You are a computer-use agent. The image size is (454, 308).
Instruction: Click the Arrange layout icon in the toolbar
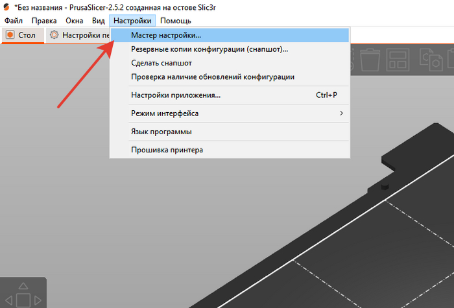(398, 60)
